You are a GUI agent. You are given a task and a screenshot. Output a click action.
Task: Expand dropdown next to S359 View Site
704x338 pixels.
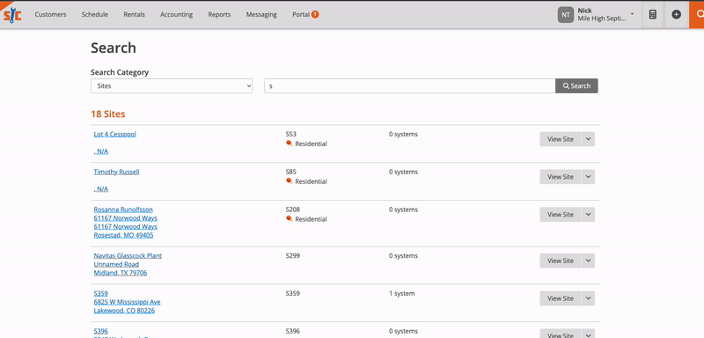pyautogui.click(x=588, y=298)
